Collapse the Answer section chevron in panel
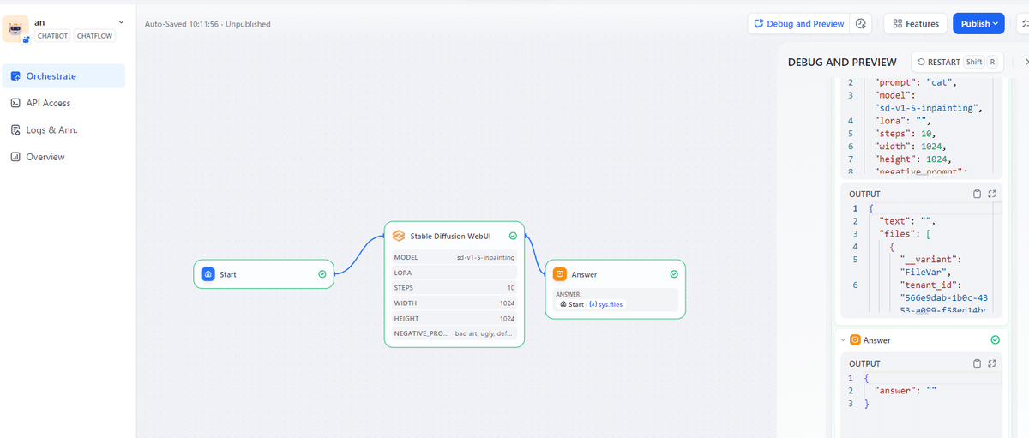This screenshot has width=1029, height=438. point(843,340)
